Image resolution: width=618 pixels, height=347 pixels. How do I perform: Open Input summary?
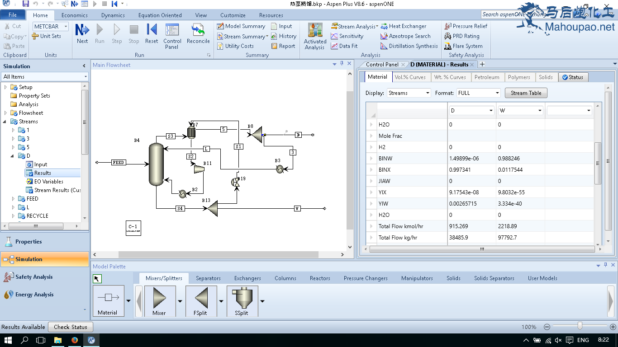click(x=281, y=26)
